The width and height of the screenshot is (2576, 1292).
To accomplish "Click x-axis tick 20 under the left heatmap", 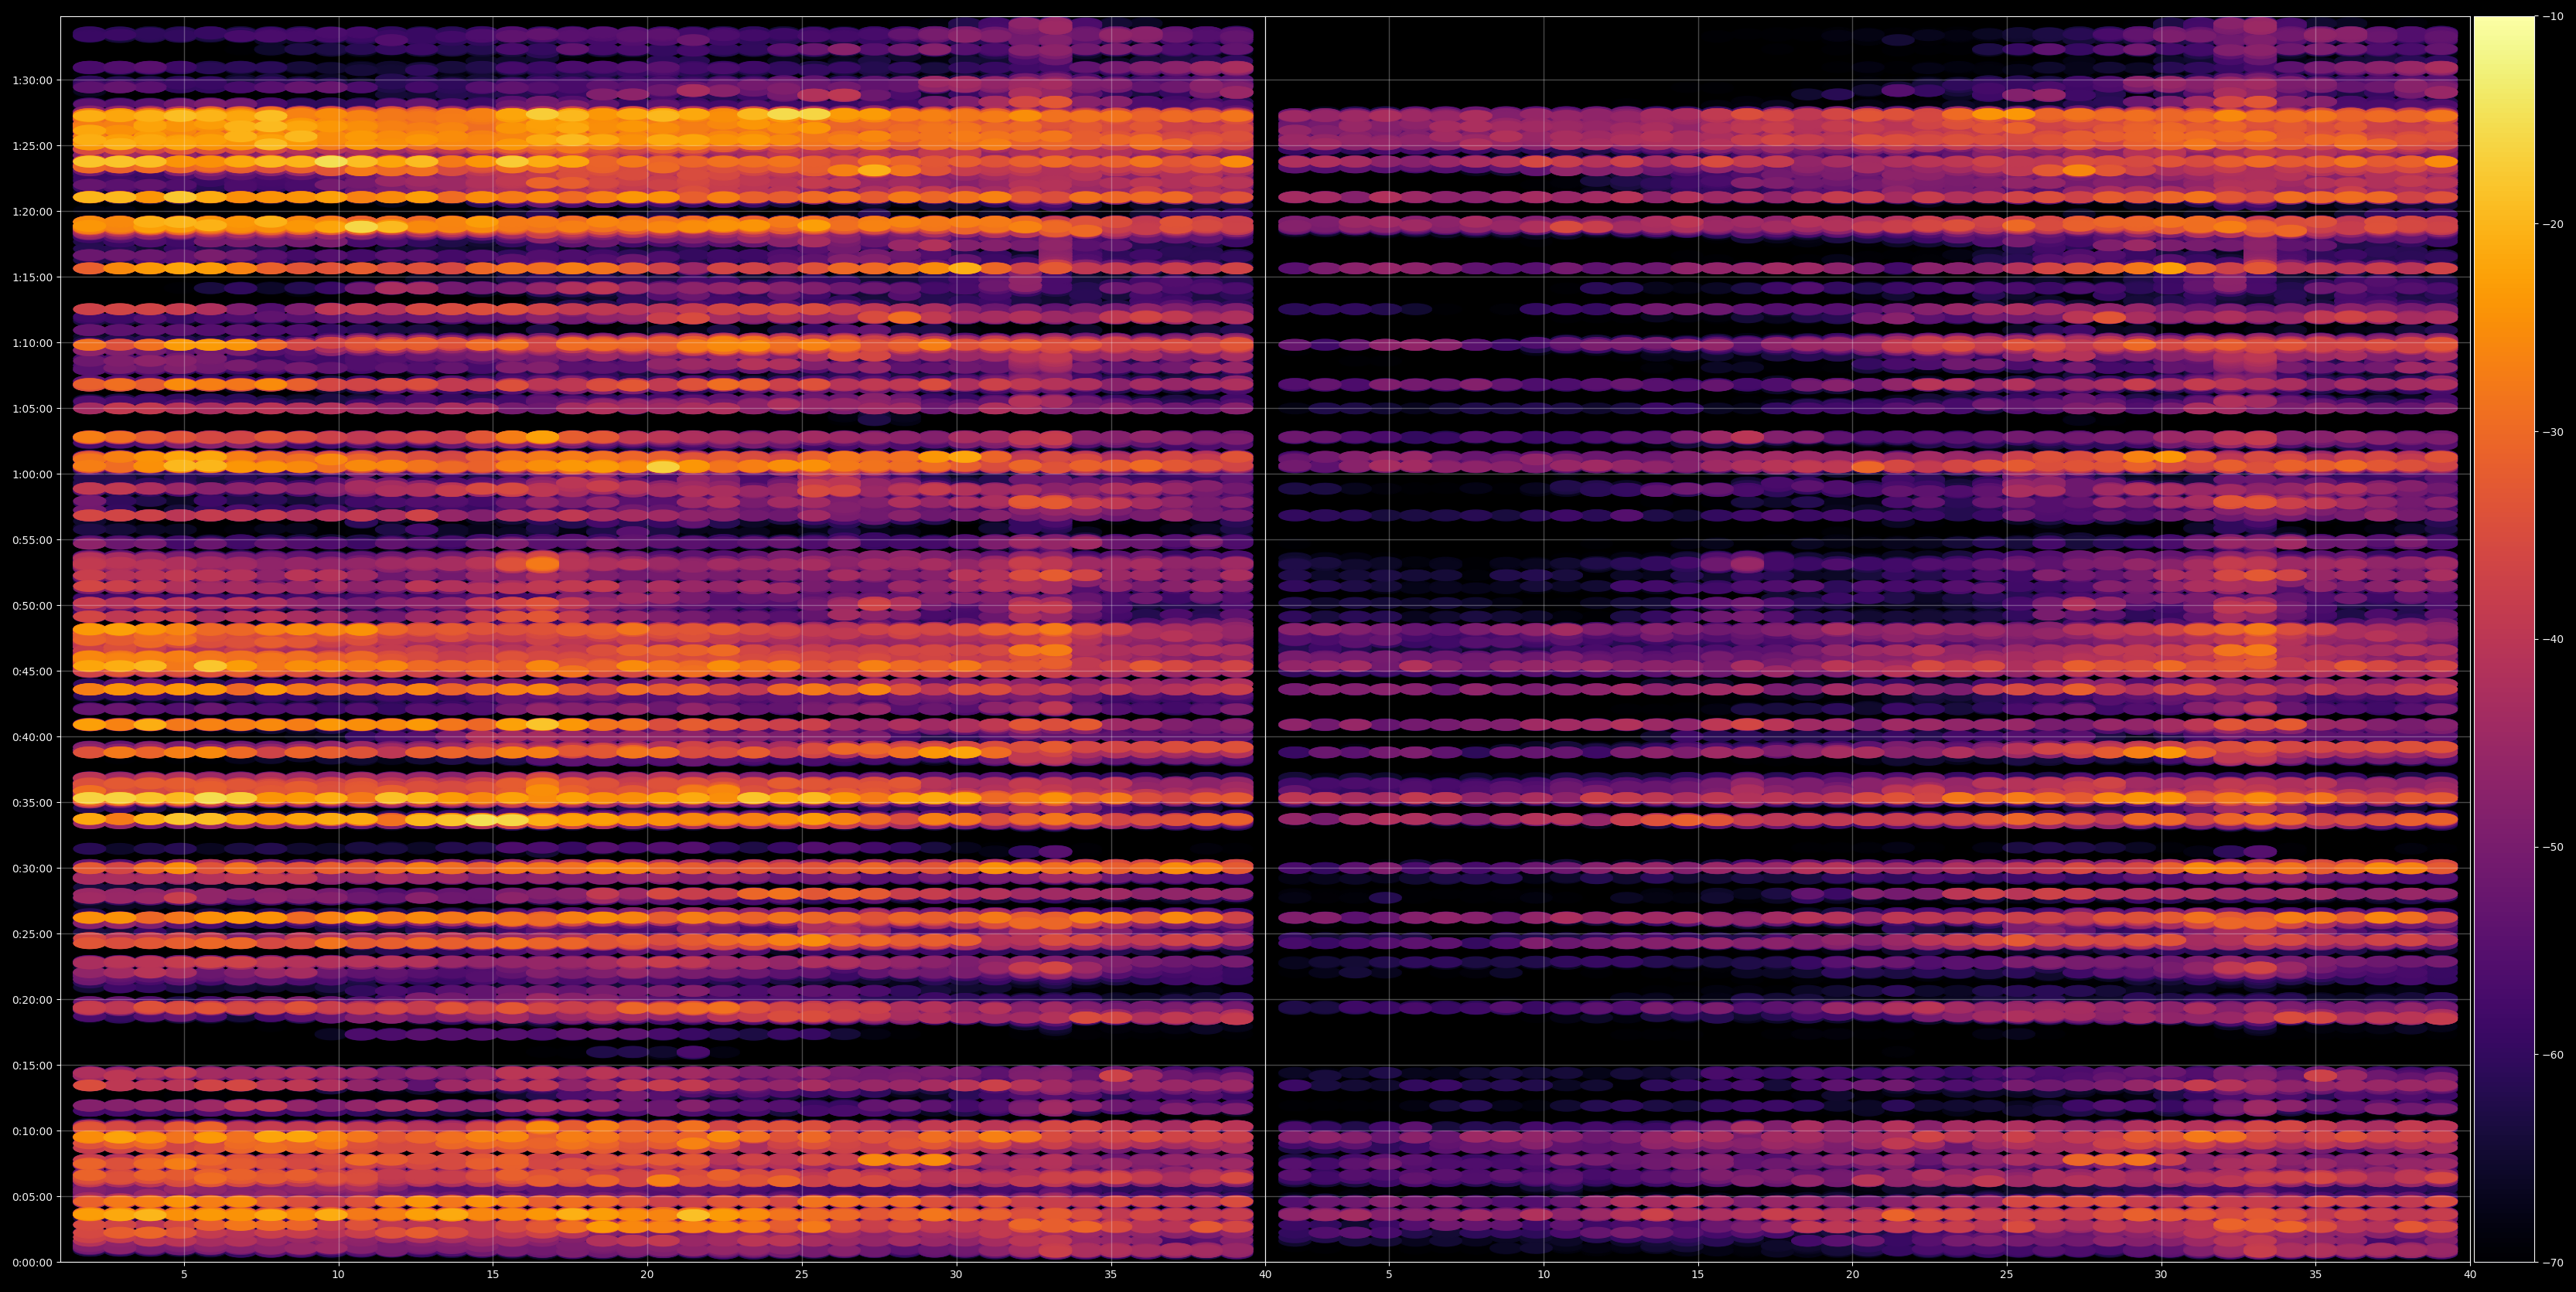I will (647, 1275).
